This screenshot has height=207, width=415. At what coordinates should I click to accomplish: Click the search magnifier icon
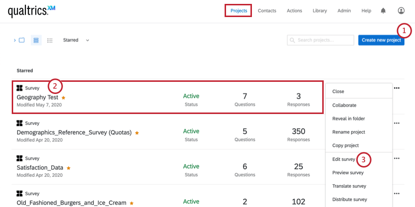click(292, 40)
